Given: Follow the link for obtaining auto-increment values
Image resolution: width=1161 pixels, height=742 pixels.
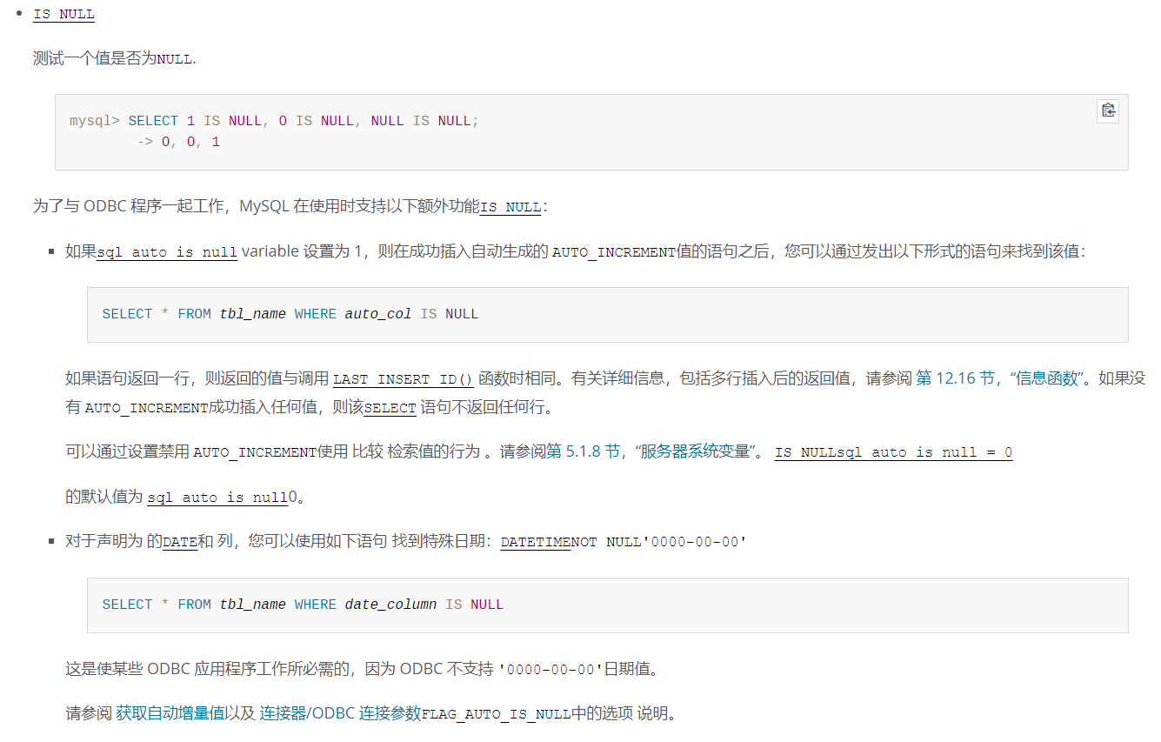Looking at the screenshot, I should tap(170, 713).
